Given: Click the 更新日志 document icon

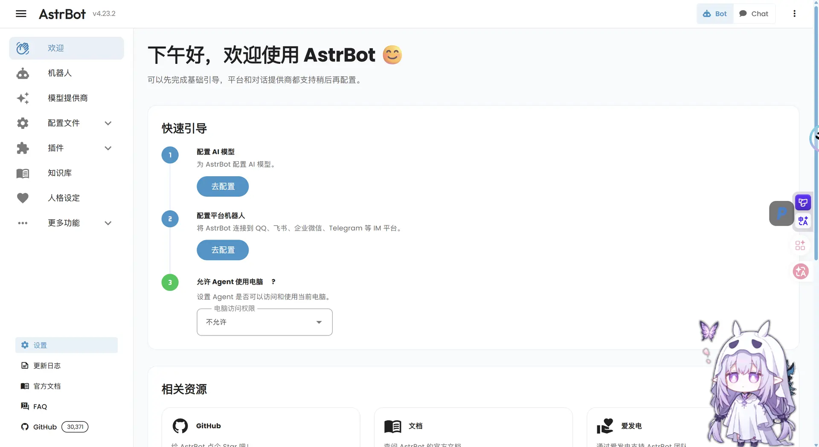Looking at the screenshot, I should (x=25, y=366).
